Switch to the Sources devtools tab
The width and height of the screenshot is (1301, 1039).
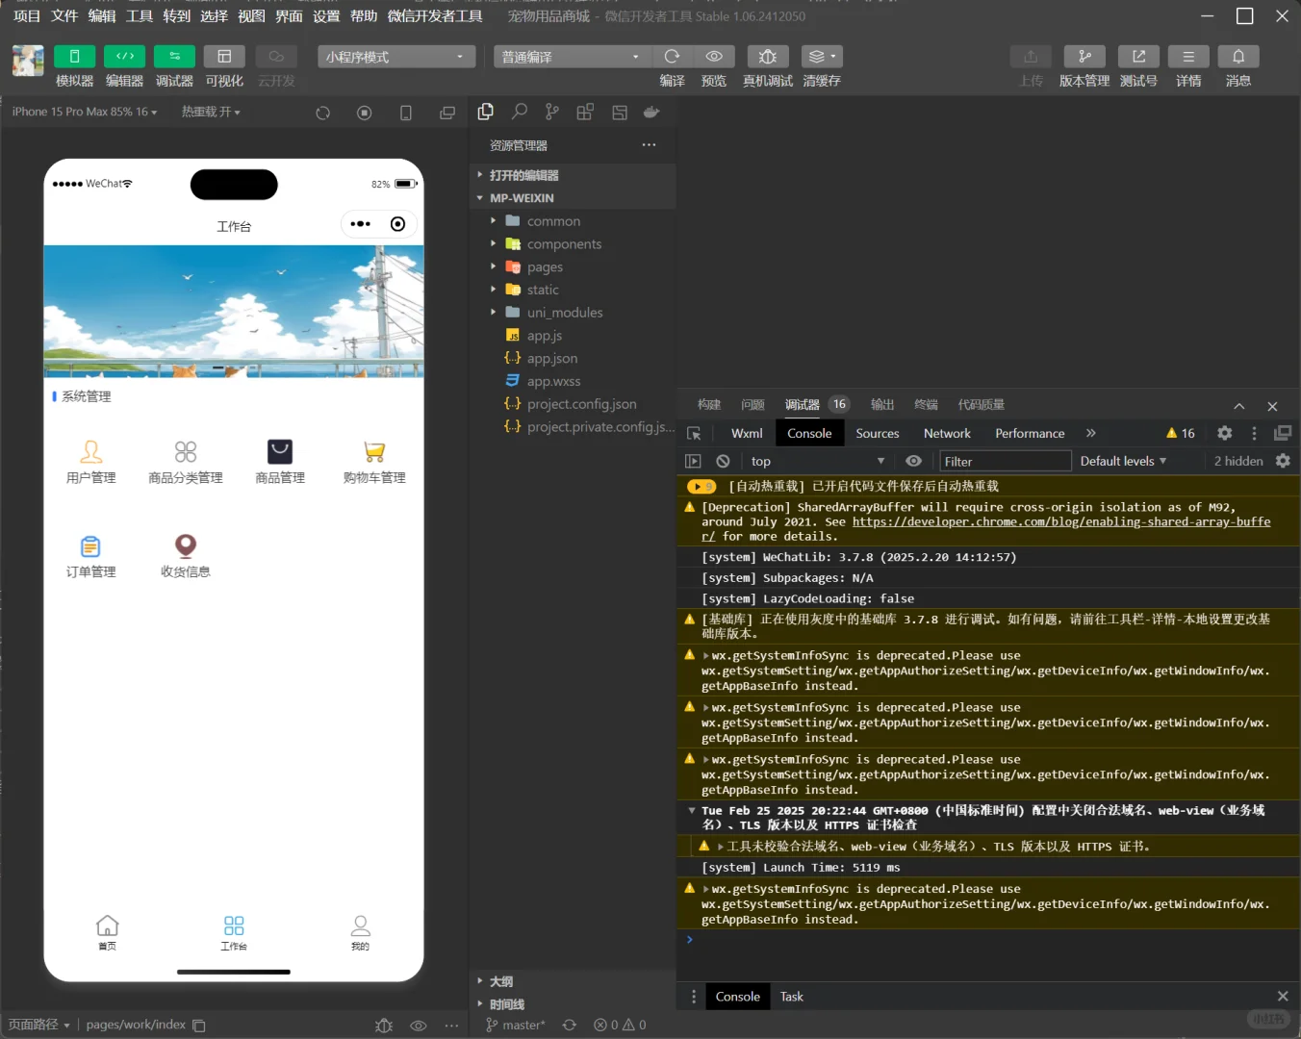tap(878, 434)
